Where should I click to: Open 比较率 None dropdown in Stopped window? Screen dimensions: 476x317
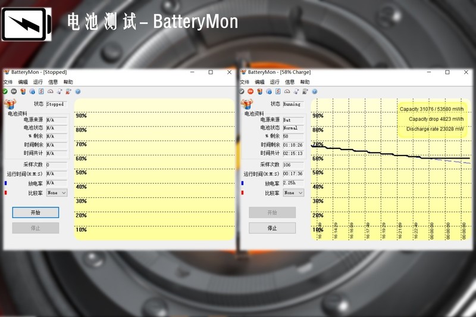point(57,192)
